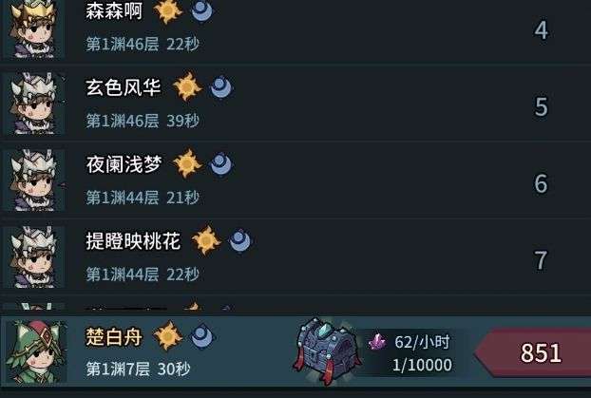Click the 1/10000 reward progress text
The height and width of the screenshot is (398, 591).
tap(422, 365)
